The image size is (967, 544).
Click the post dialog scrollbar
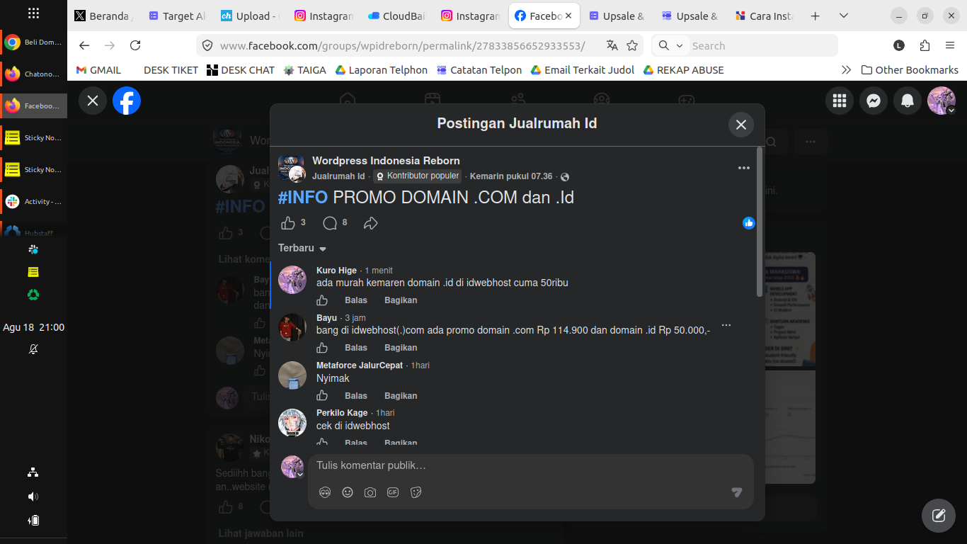point(760,222)
